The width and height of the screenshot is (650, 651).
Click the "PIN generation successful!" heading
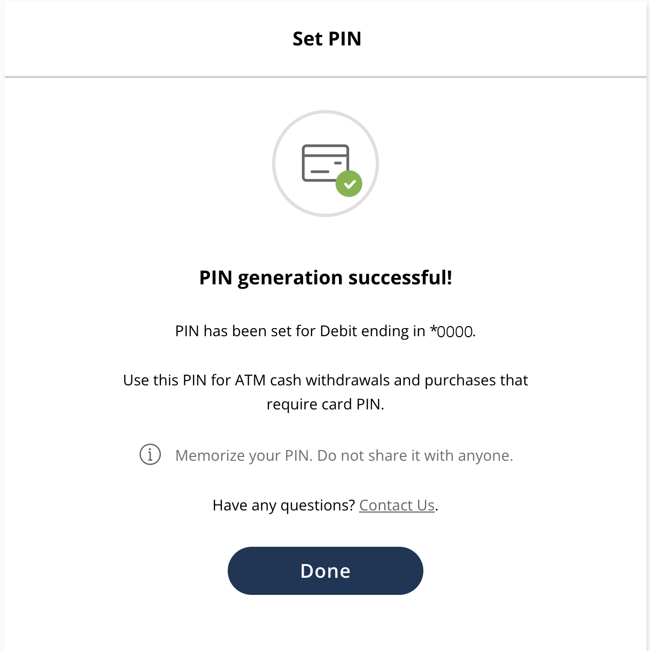[x=326, y=277]
